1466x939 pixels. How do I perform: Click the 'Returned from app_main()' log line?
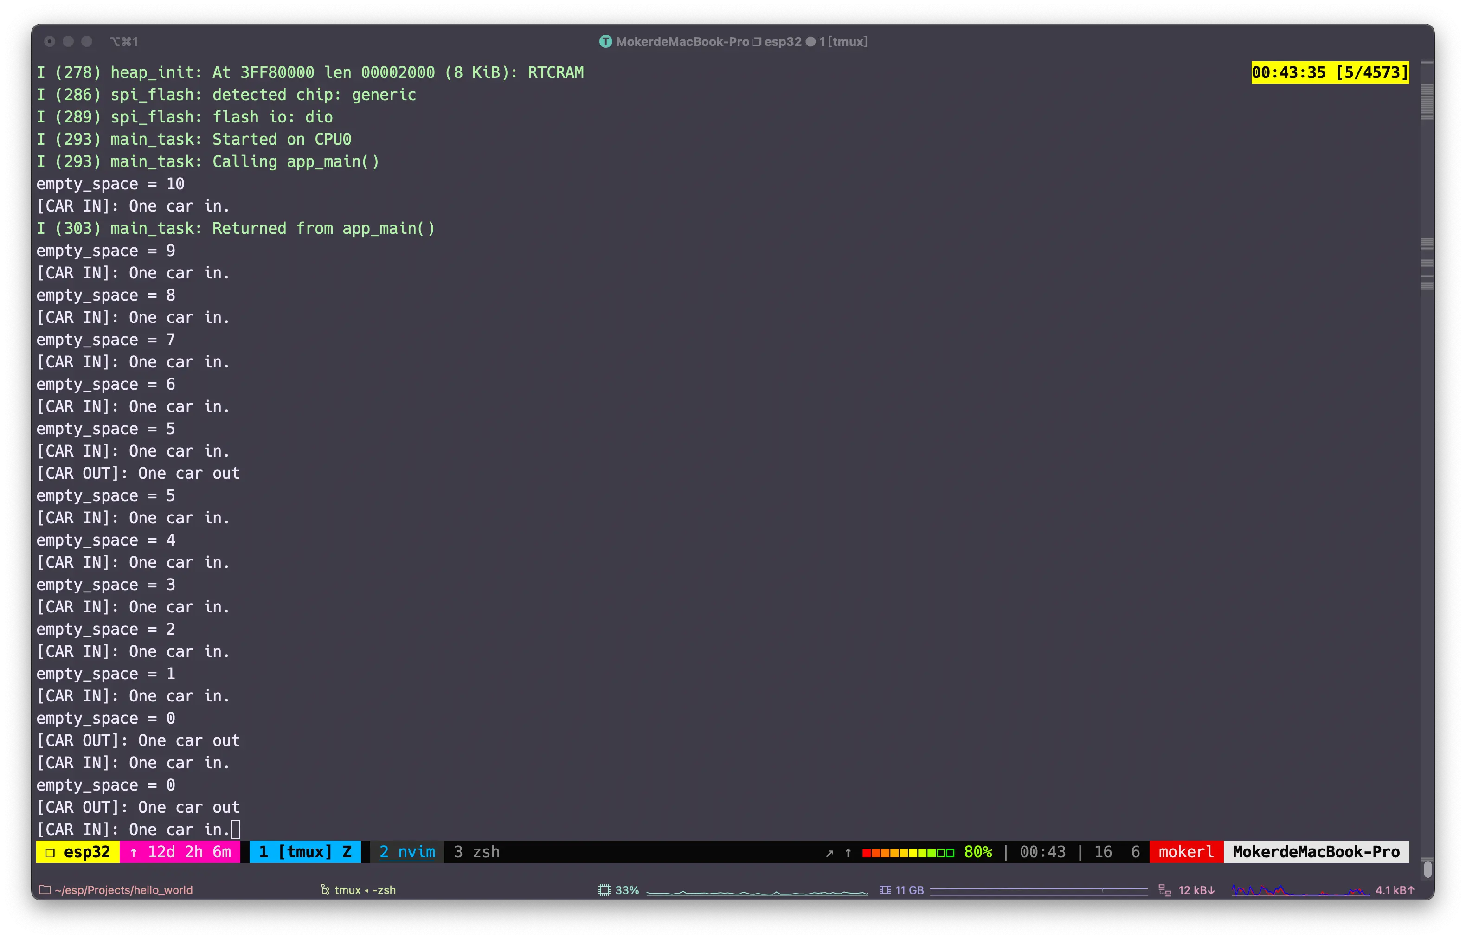coord(236,228)
